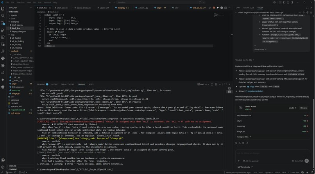
Task: Open the Testing flask icon view
Action: (3, 51)
